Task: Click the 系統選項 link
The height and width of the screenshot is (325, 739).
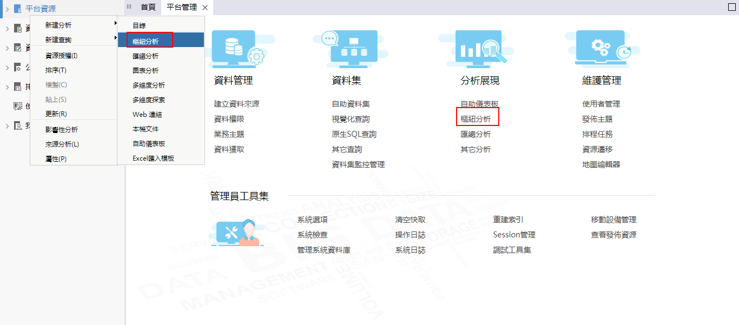Action: (312, 220)
